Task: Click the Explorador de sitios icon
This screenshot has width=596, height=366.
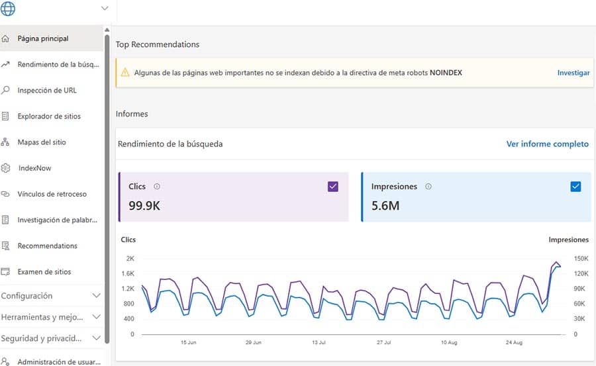Action: (5, 116)
